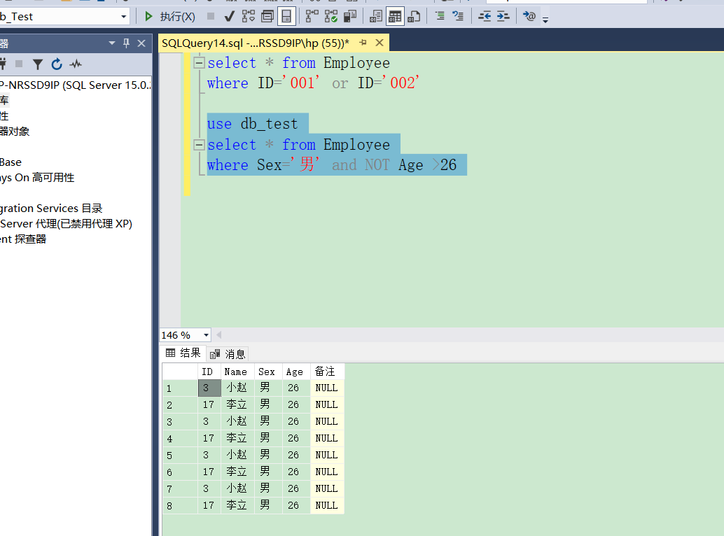Image resolution: width=724 pixels, height=536 pixels.
Task: Select the SQL Server 代理 tree node
Action: click(66, 224)
